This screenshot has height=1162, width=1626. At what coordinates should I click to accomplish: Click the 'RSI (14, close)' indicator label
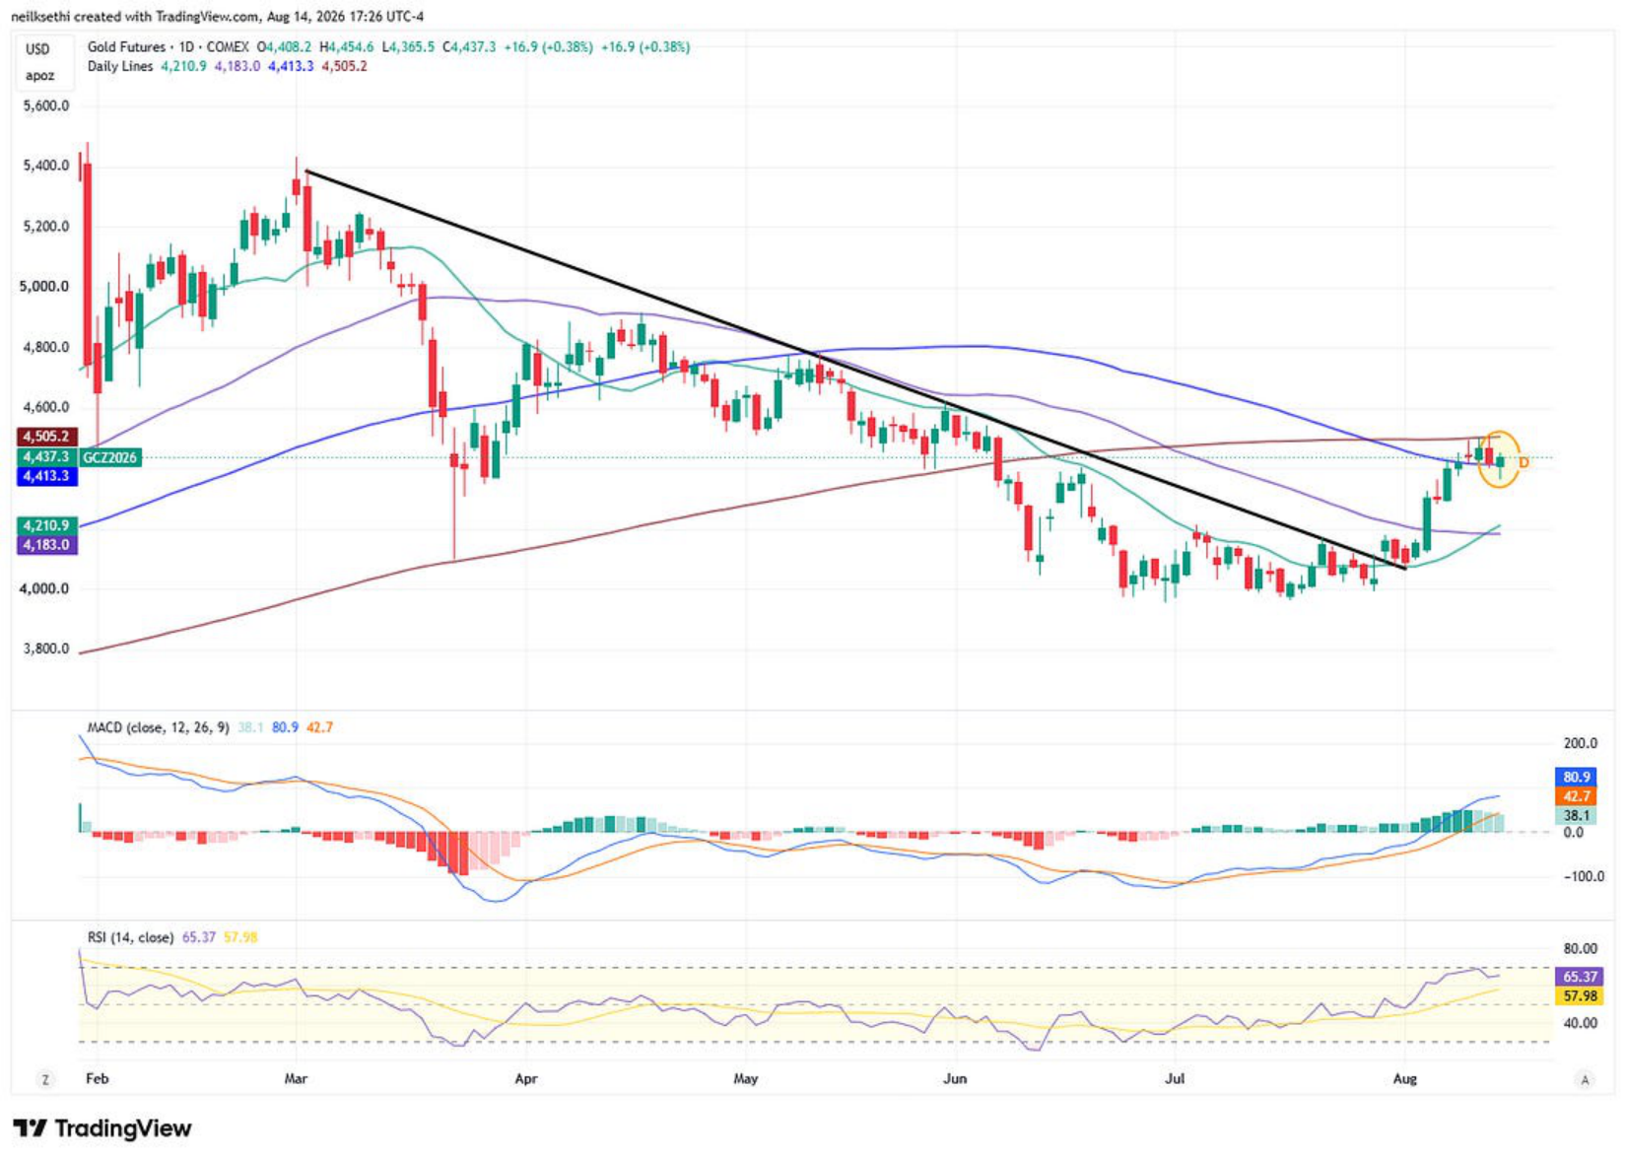pyautogui.click(x=130, y=937)
